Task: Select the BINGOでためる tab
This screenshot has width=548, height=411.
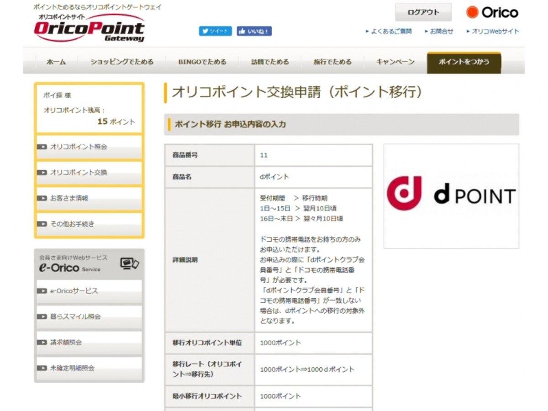Action: click(202, 62)
